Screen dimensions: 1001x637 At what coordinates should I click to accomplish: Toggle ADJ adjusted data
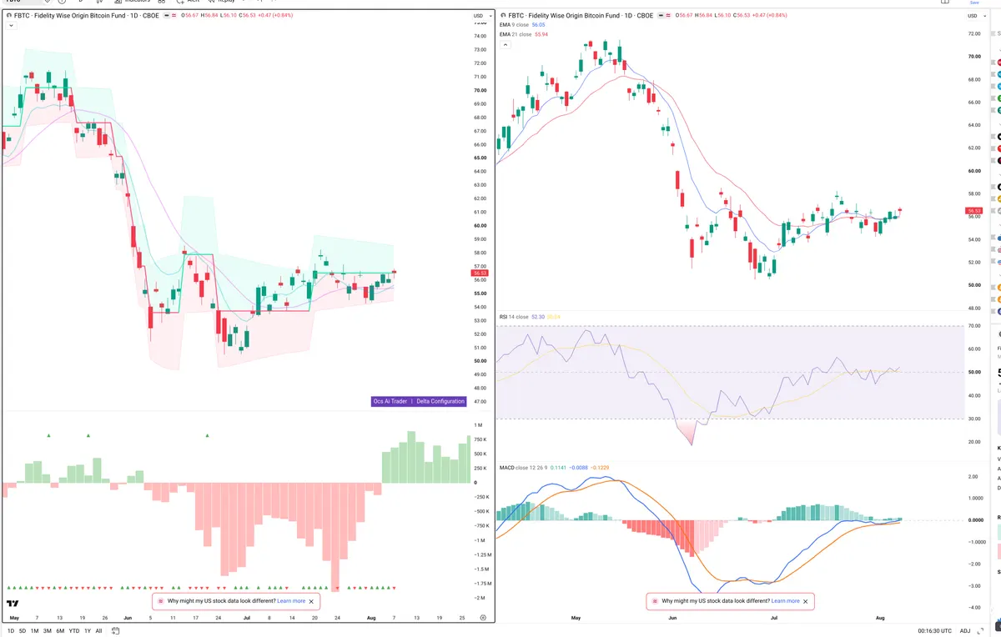pos(965,630)
